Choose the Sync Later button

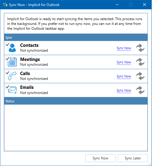[133, 158]
